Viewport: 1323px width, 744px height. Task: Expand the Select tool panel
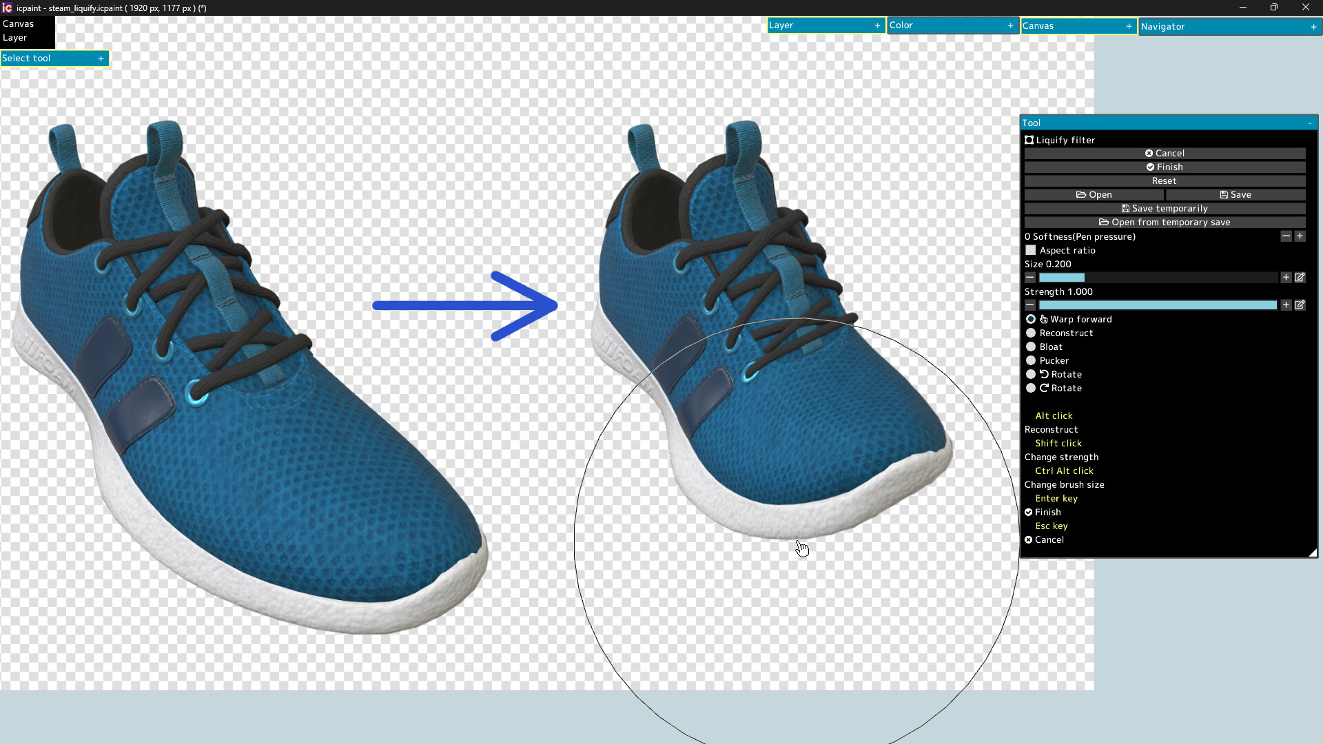point(101,59)
